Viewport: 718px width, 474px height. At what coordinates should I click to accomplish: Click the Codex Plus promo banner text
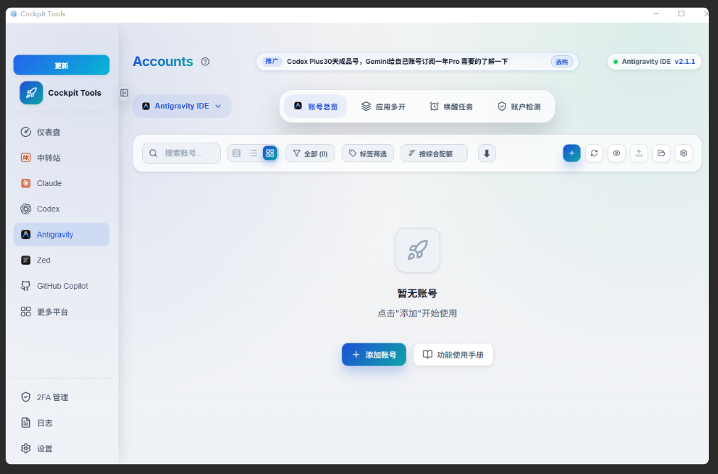pyautogui.click(x=398, y=61)
